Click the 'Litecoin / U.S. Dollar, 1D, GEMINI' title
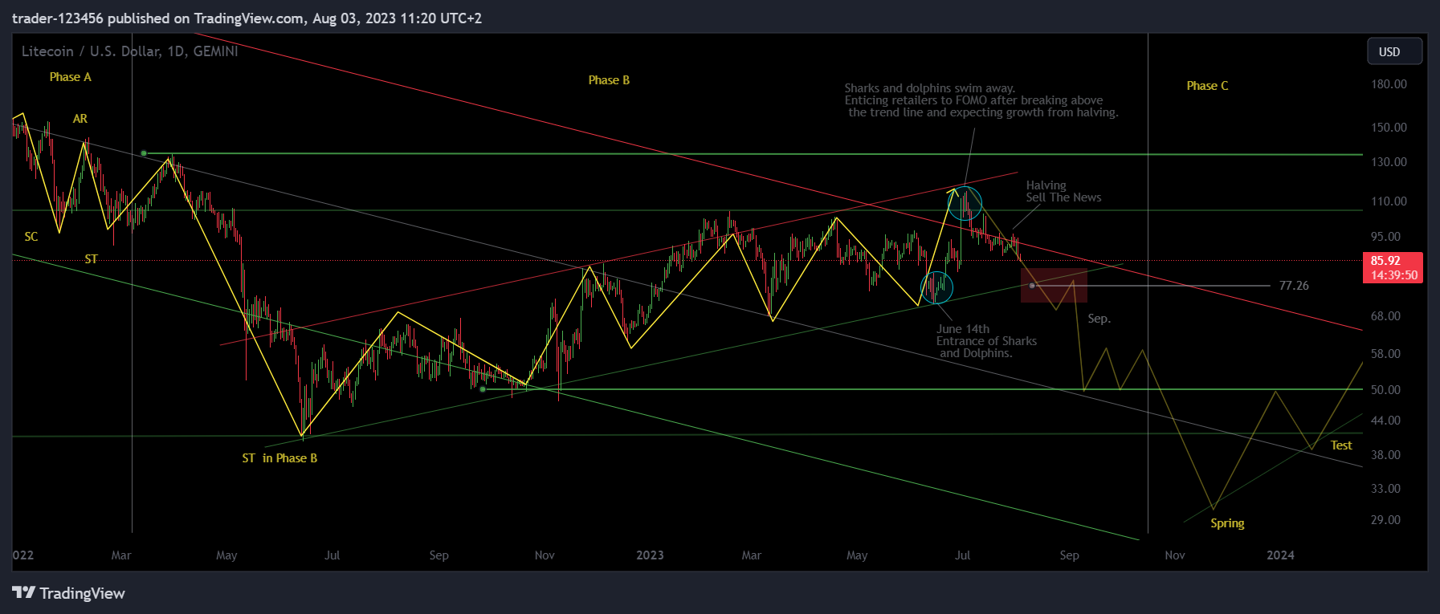The image size is (1440, 614). pos(130,51)
